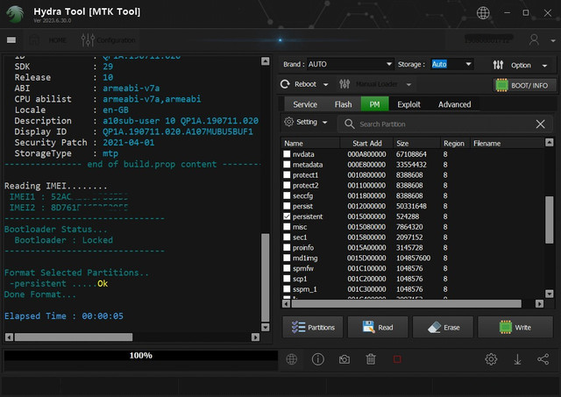The image size is (561, 397).
Task: Clear the log with trash icon
Action: coord(371,359)
